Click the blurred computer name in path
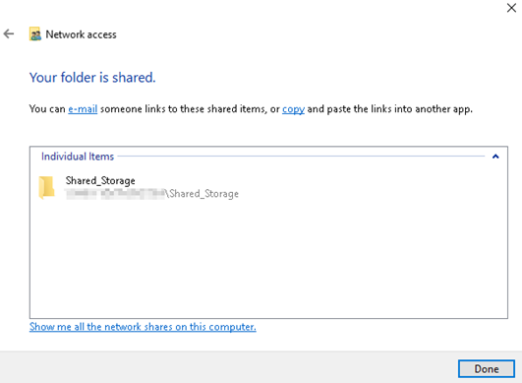The height and width of the screenshot is (383, 522). (x=115, y=194)
